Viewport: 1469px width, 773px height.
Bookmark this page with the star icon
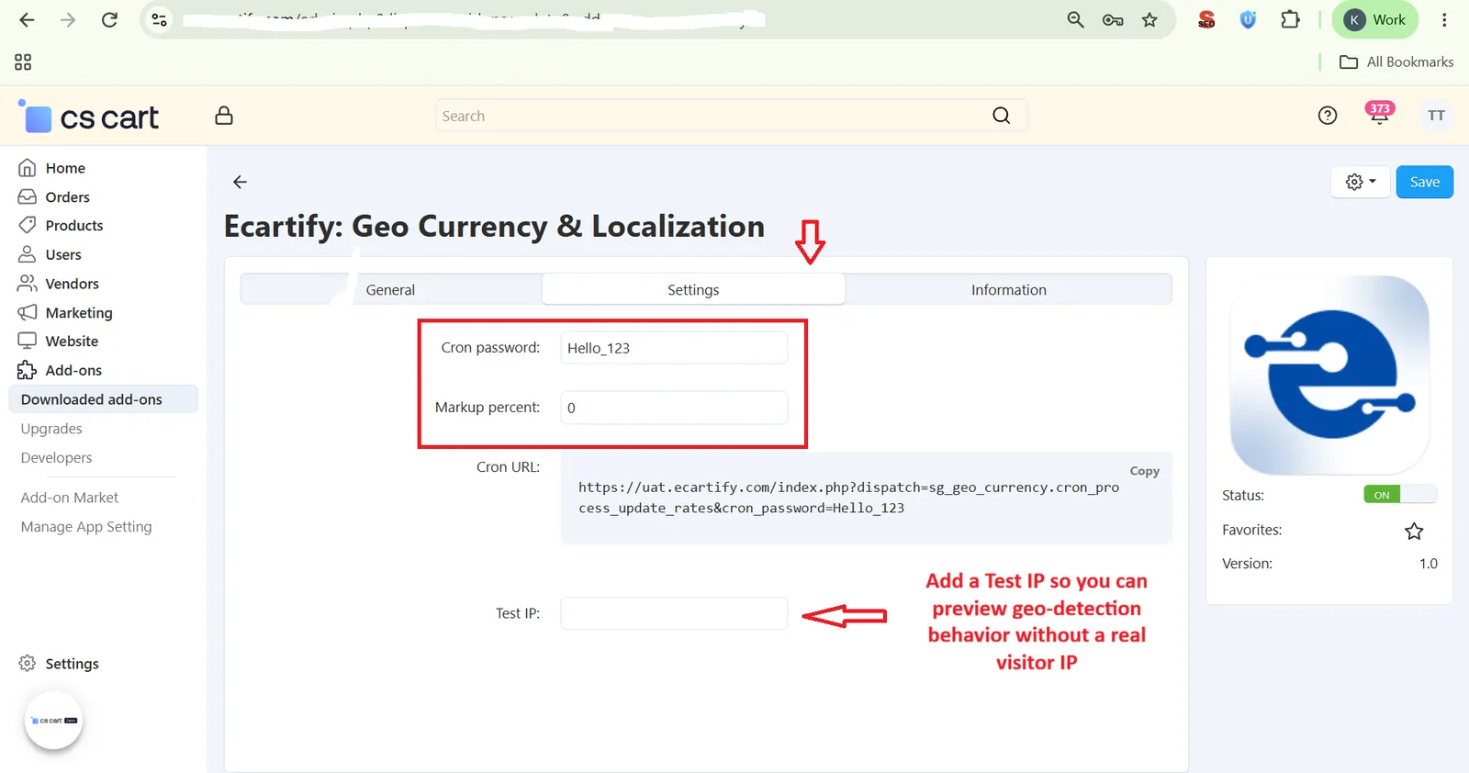point(1149,19)
